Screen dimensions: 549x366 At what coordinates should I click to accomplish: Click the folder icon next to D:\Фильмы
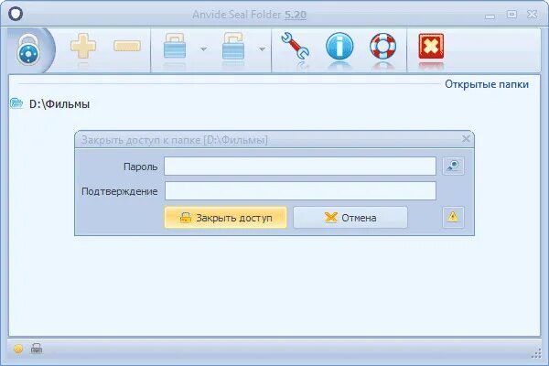16,103
